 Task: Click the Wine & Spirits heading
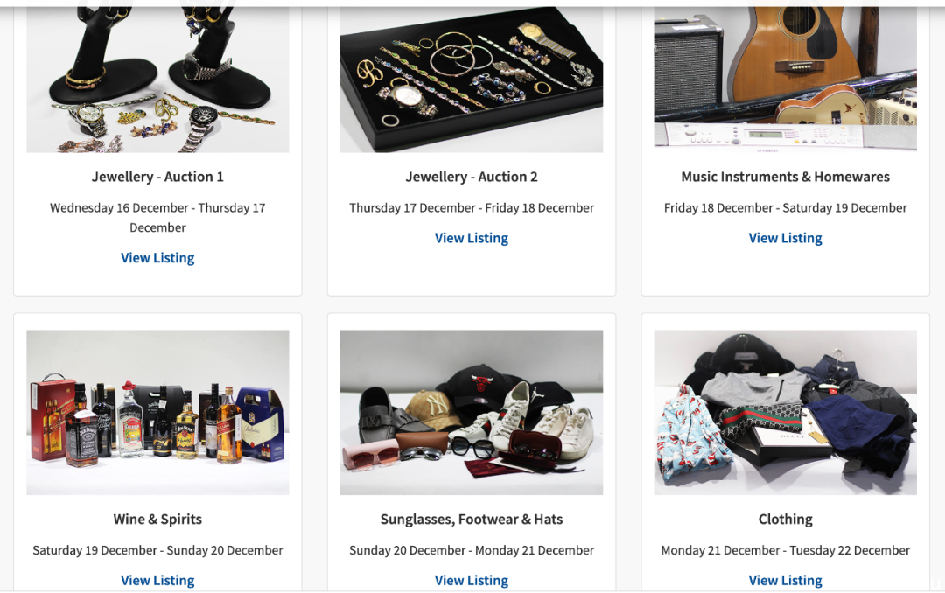point(157,520)
